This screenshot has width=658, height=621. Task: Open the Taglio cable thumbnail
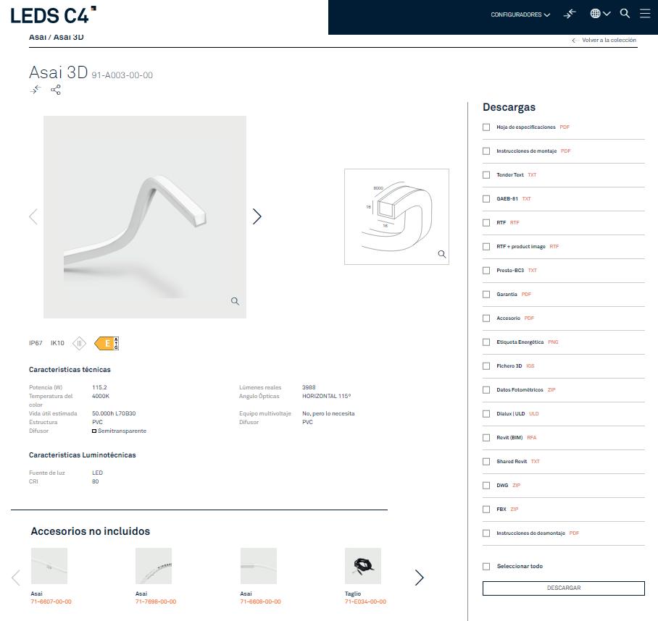(363, 566)
